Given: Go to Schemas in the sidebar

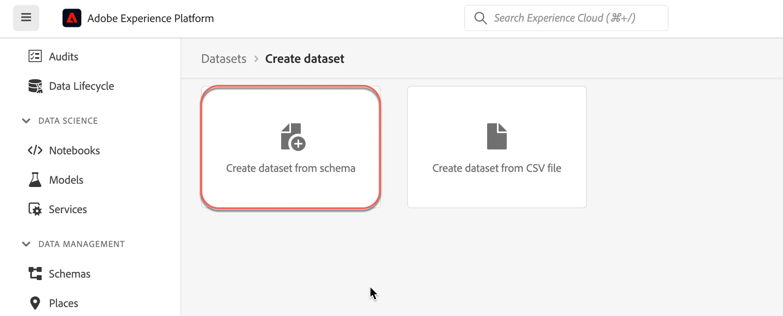Looking at the screenshot, I should tap(69, 274).
